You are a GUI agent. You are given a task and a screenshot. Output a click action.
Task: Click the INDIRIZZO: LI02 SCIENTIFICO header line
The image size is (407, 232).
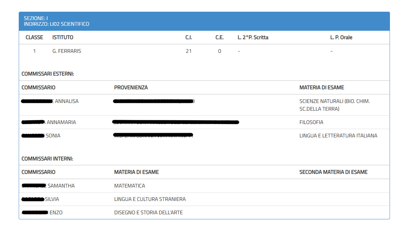click(x=57, y=24)
